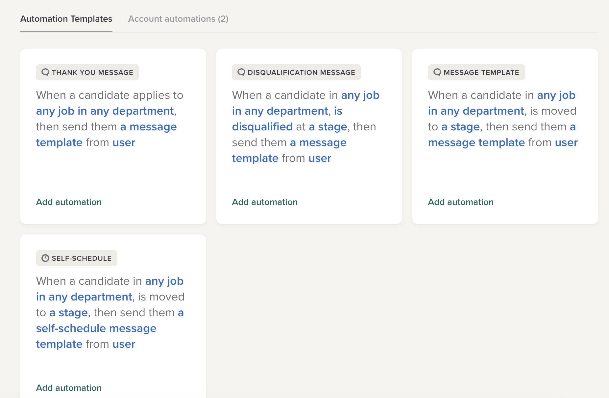Click the SELF-SCHEDULE label badge
The image size is (609, 398).
tap(77, 258)
